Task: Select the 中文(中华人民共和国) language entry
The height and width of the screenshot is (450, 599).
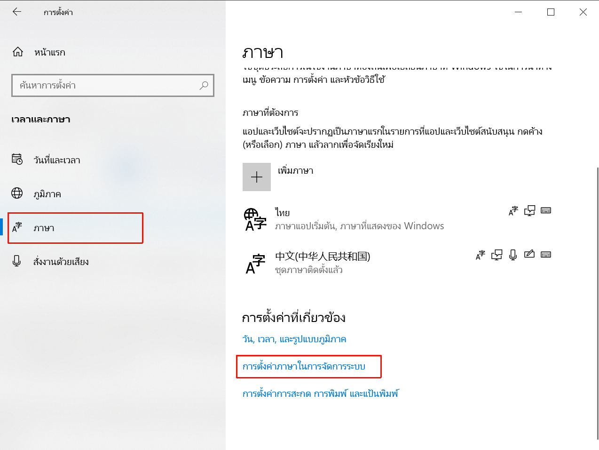Action: click(x=323, y=257)
